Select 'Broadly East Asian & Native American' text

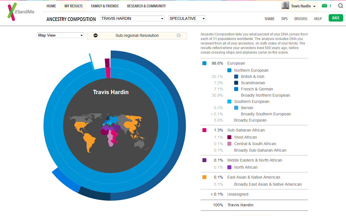pyautogui.click(x=268, y=184)
